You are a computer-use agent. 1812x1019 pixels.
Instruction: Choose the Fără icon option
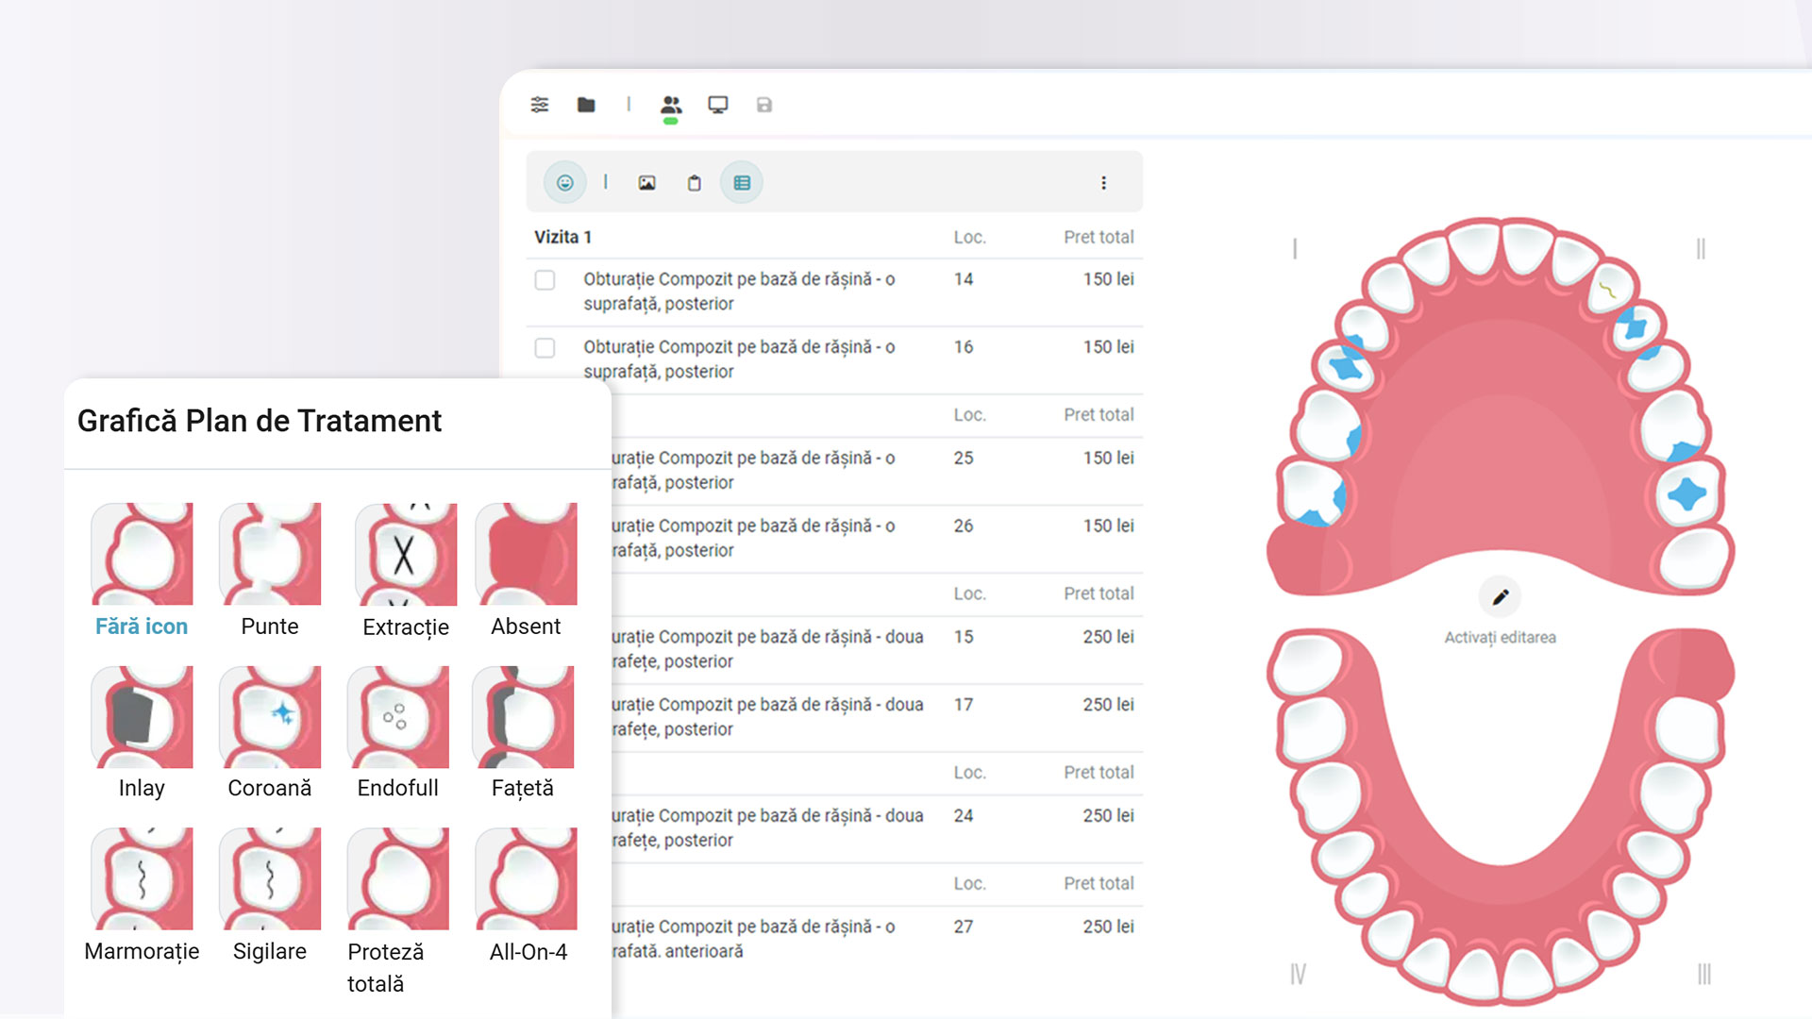(x=142, y=555)
